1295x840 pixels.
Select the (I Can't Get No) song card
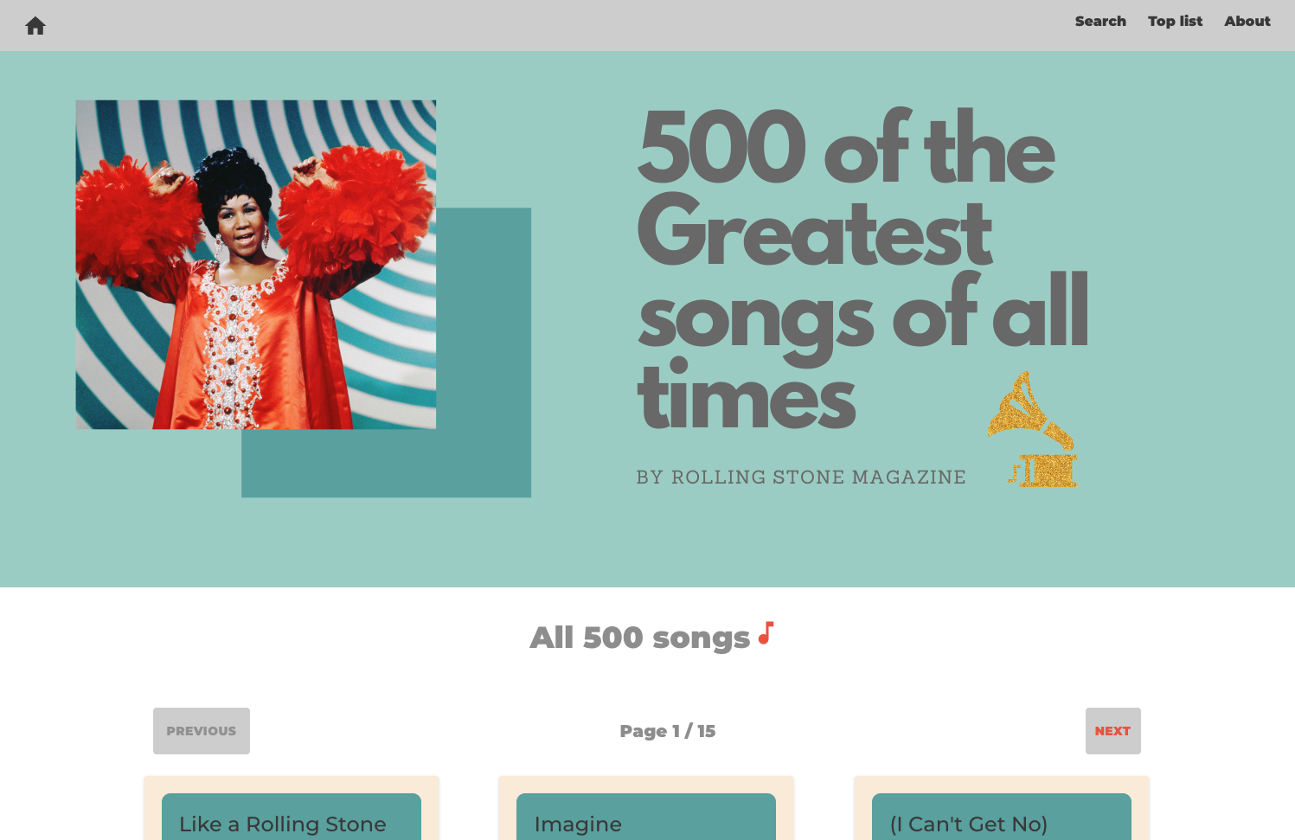(x=1001, y=820)
